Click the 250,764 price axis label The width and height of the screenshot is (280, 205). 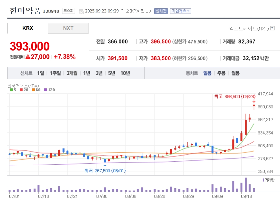[265, 171]
